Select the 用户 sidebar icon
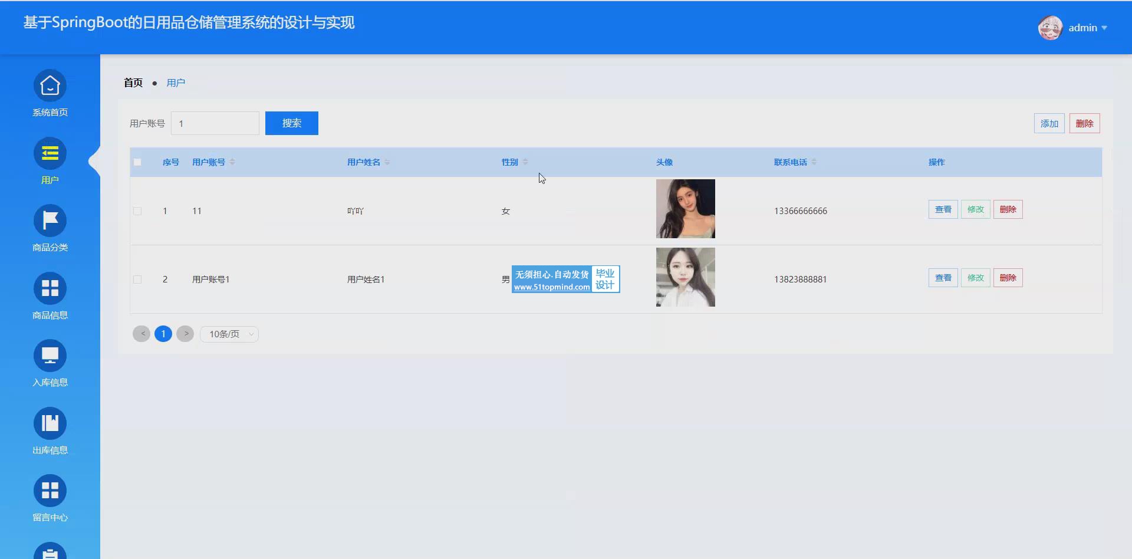Screen dimensions: 1132x559 tap(50, 153)
